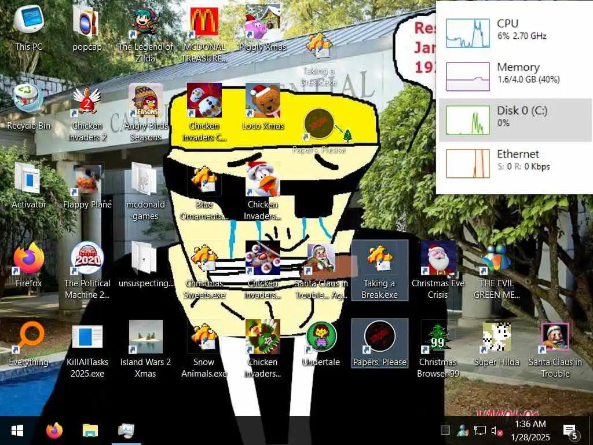The height and width of the screenshot is (445, 593).
Task: Select the CPU performance graph entry
Action: 515,33
